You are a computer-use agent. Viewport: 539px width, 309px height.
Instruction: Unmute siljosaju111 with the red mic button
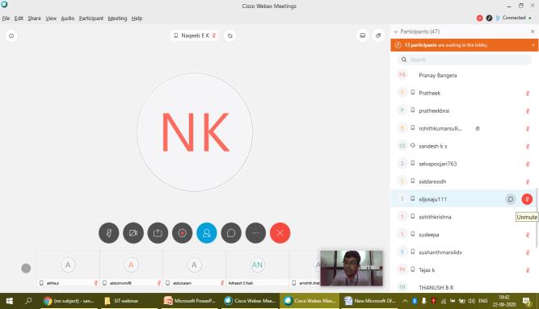click(x=527, y=199)
